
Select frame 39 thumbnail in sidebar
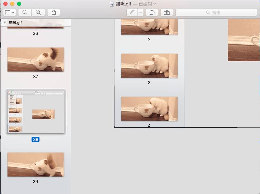tap(36, 165)
